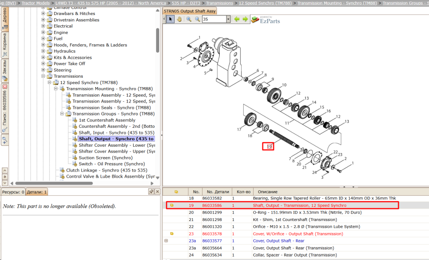The width and height of the screenshot is (429, 260).
Task: Click the Engine folder icon
Action: point(49,32)
